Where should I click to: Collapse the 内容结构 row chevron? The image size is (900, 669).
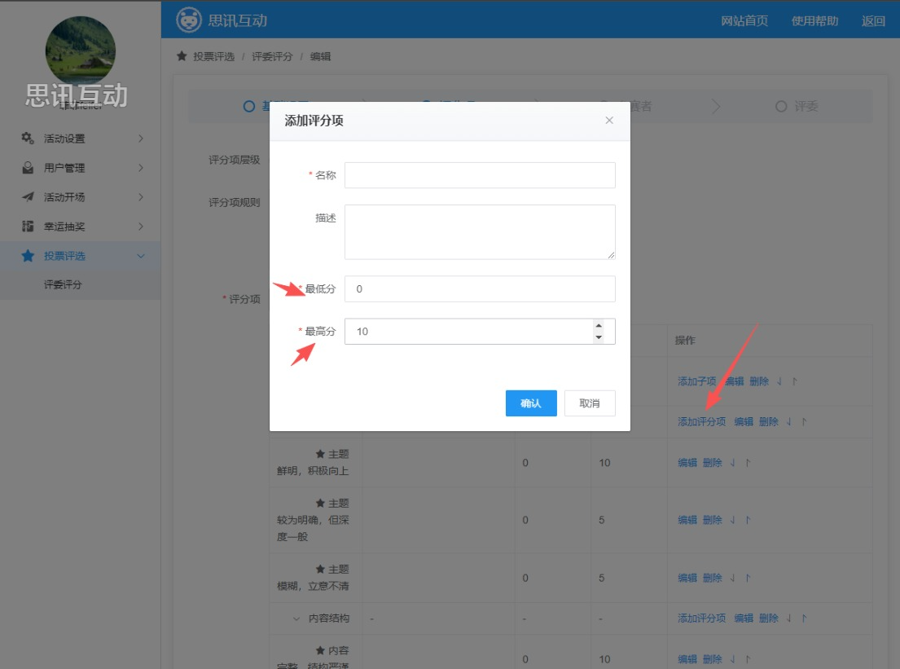297,618
